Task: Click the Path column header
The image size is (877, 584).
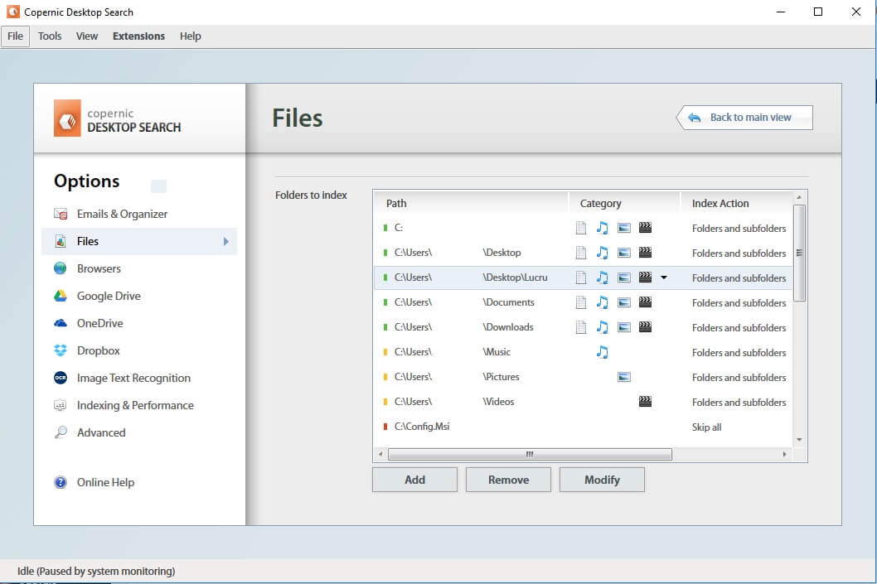Action: (471, 204)
